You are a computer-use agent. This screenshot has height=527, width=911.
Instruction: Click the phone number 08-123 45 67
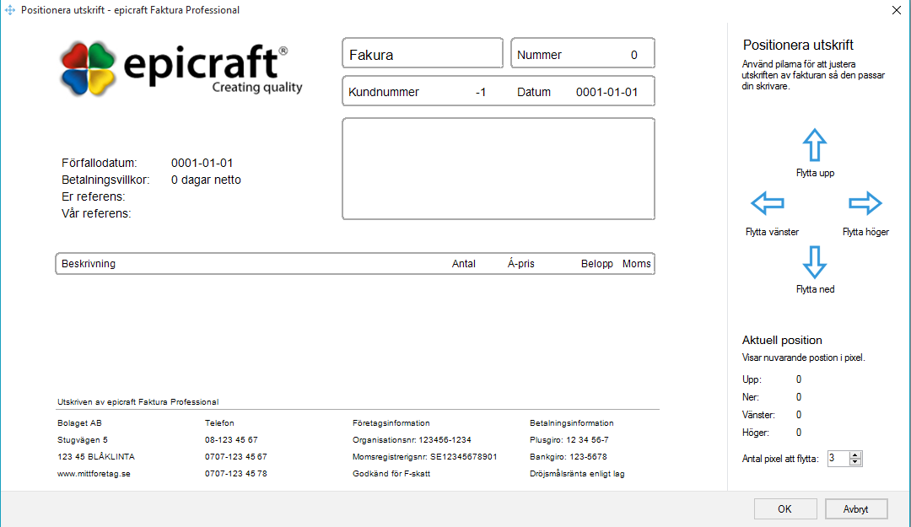pyautogui.click(x=231, y=440)
